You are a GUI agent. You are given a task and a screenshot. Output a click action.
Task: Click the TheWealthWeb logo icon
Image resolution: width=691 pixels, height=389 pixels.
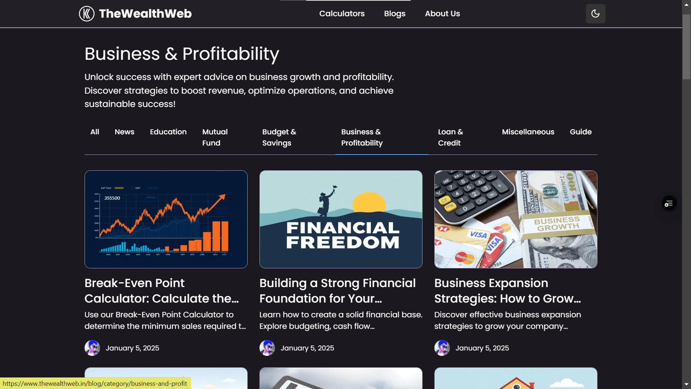pos(86,13)
